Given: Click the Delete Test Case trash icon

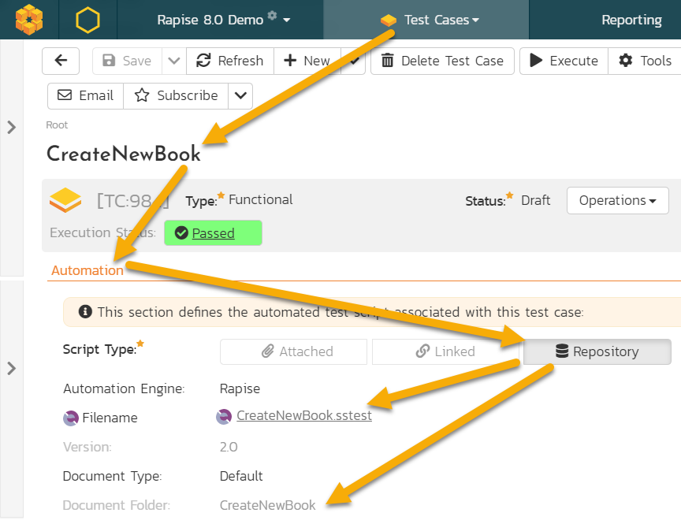Looking at the screenshot, I should tap(388, 61).
